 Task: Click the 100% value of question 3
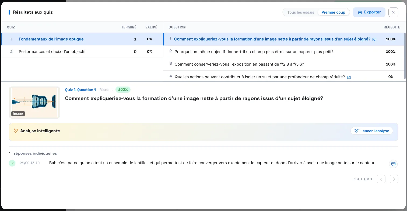coord(391,64)
